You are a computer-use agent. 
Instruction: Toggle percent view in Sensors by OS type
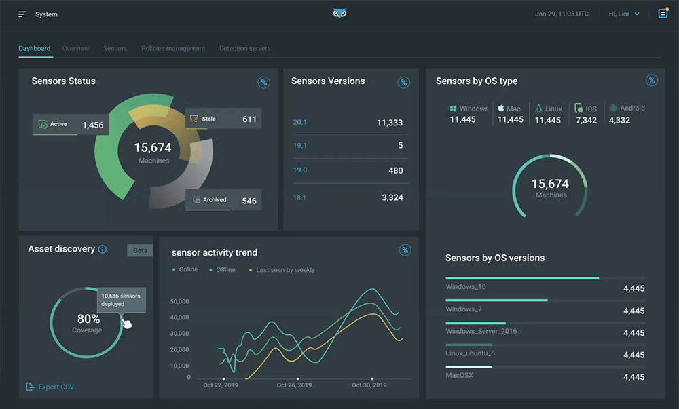click(652, 81)
